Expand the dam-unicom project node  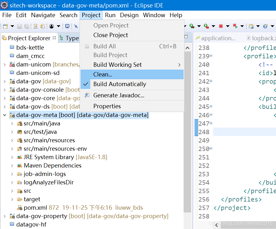5,65
